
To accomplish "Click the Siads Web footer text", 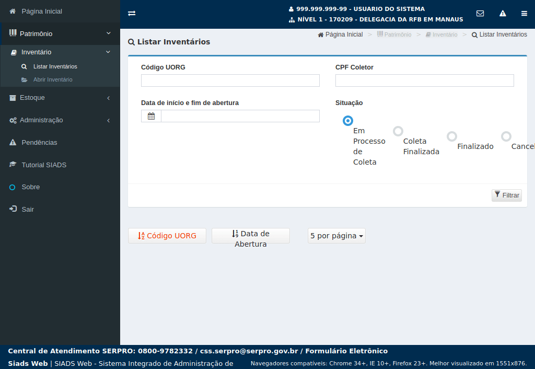I will coord(28,364).
